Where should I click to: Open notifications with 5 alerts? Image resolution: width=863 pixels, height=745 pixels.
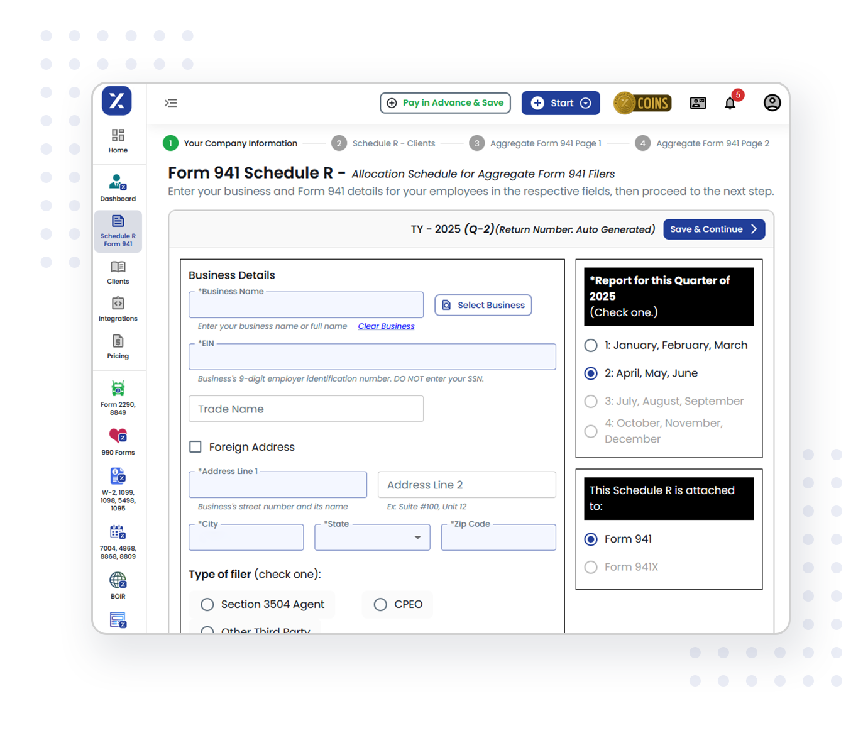pyautogui.click(x=730, y=102)
